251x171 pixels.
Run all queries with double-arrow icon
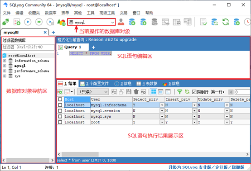tap(39, 22)
